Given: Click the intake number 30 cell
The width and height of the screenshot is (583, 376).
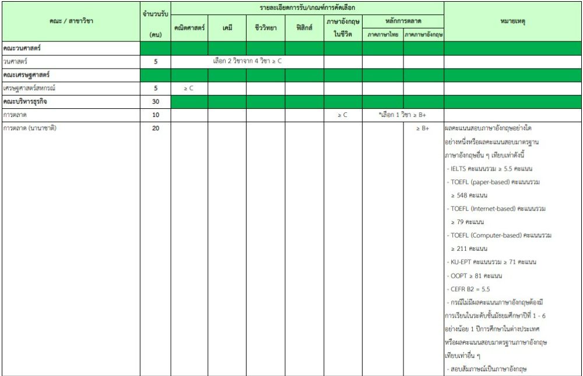Looking at the screenshot, I should [155, 101].
